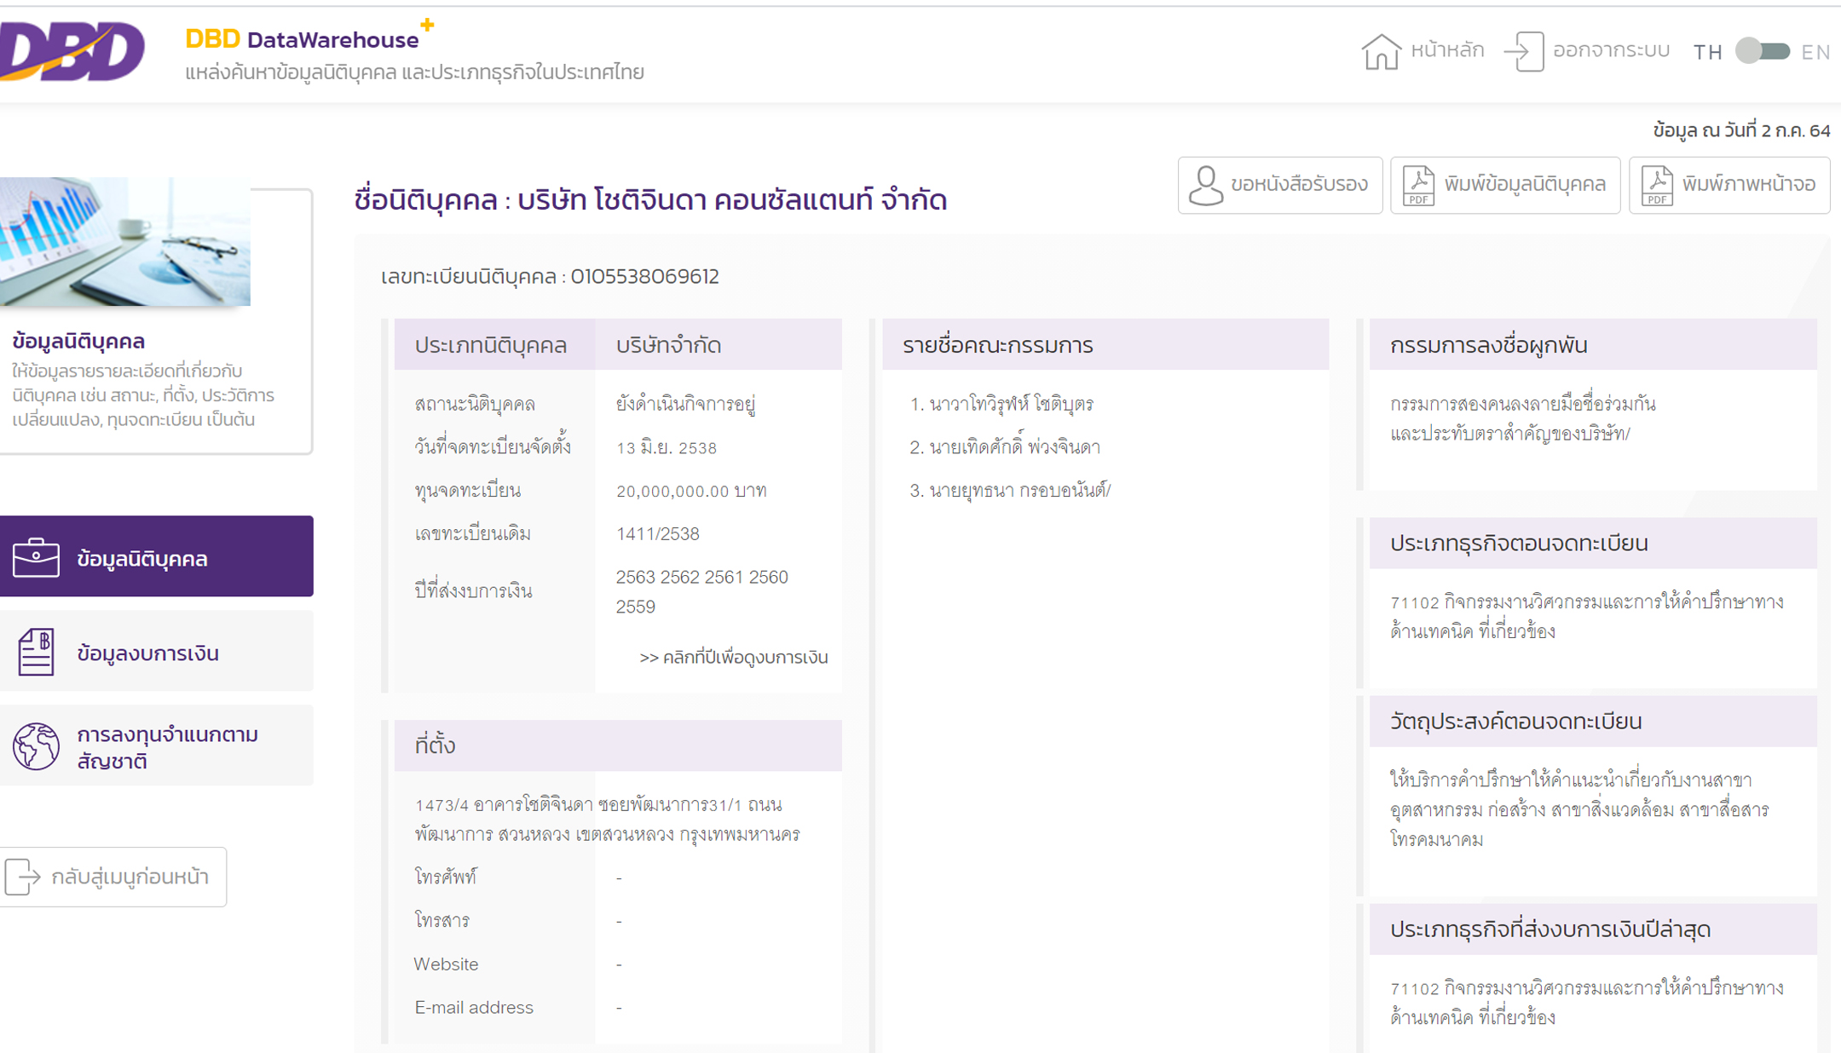Click ออกจากระบบ logout text
Viewport: 1841px width, 1053px height.
pyautogui.click(x=1610, y=51)
